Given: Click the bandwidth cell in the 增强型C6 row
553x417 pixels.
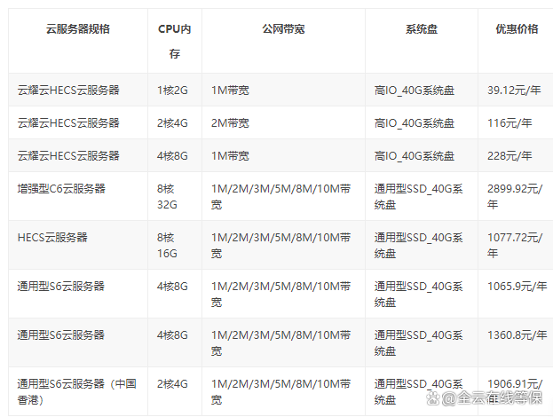Looking at the screenshot, I should coord(281,196).
